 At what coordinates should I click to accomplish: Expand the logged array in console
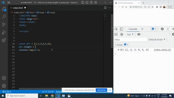[x=119, y=50]
